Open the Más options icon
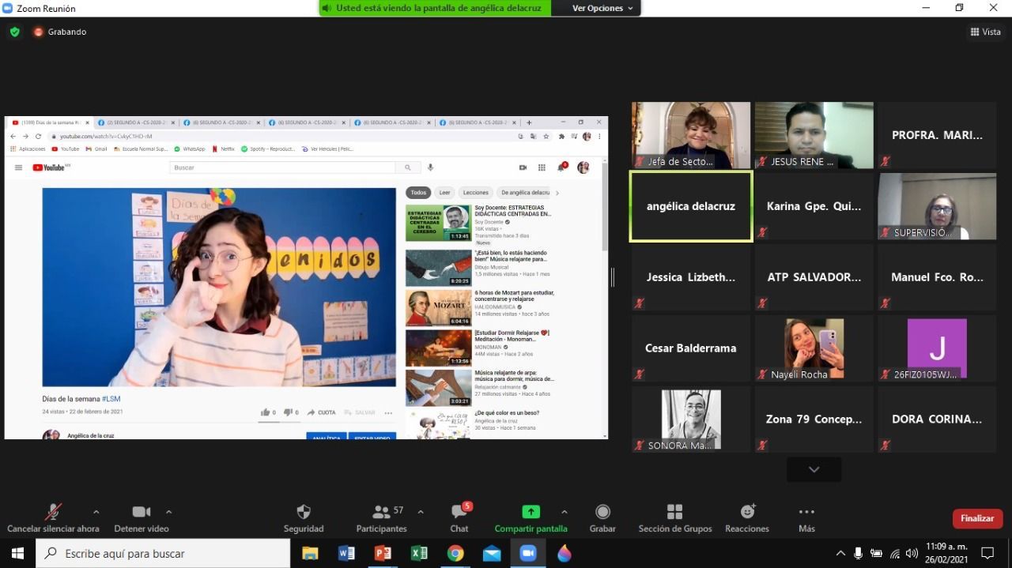Image resolution: width=1012 pixels, height=568 pixels. 806,513
